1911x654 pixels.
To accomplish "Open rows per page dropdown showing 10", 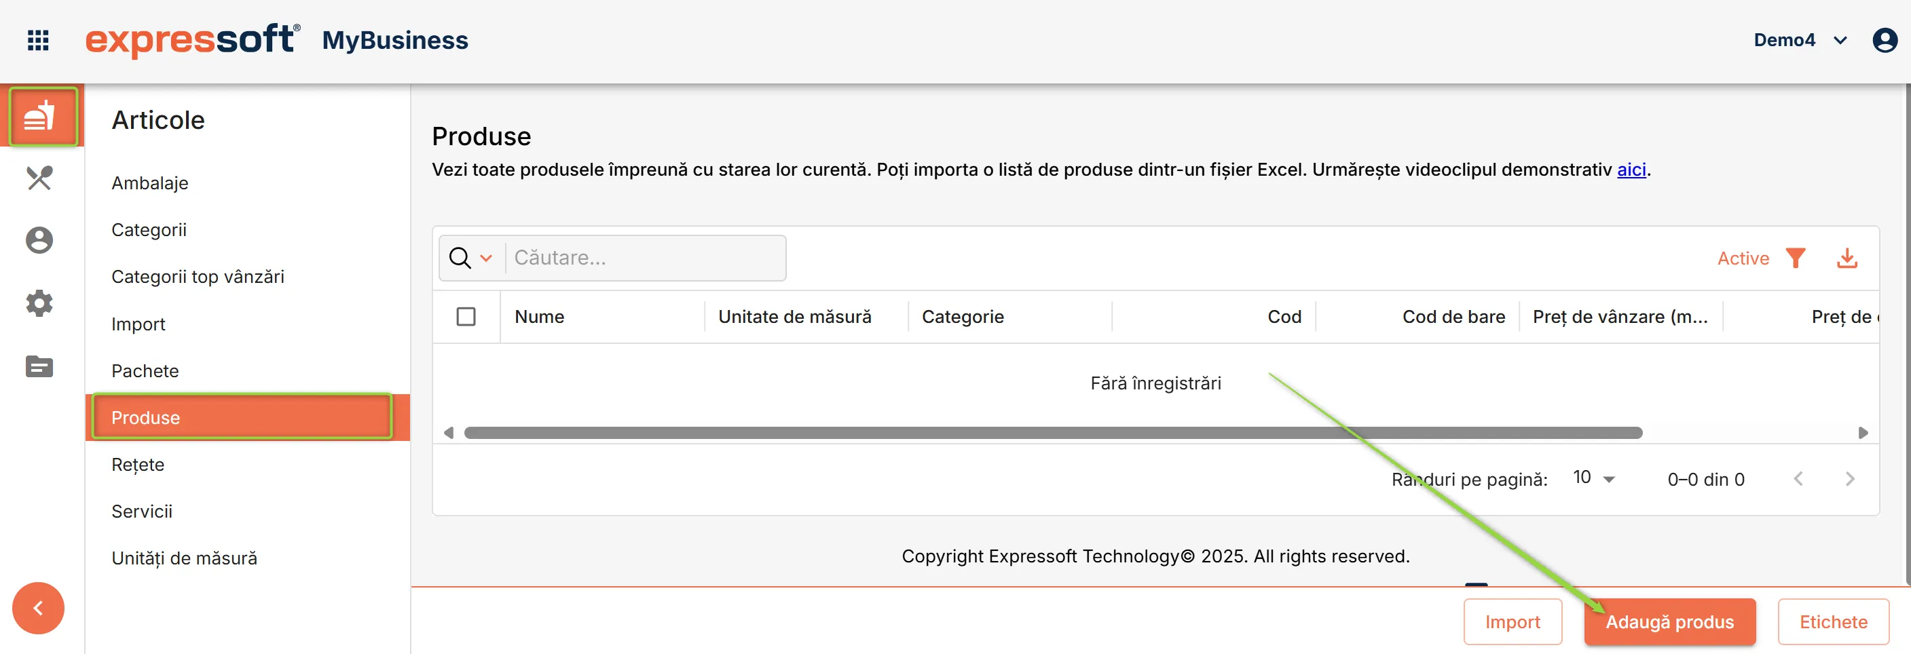I will pyautogui.click(x=1593, y=478).
